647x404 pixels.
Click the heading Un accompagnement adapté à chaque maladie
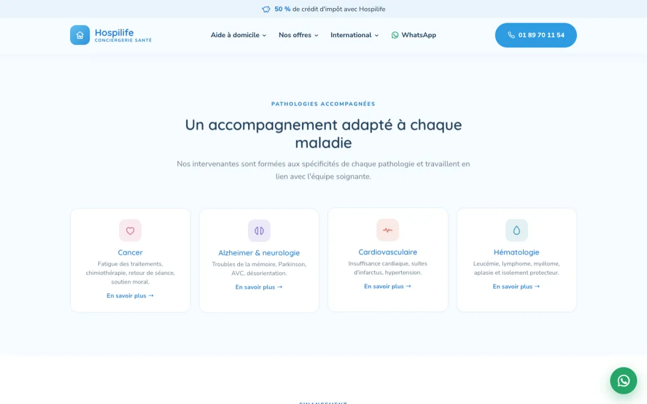pyautogui.click(x=323, y=134)
